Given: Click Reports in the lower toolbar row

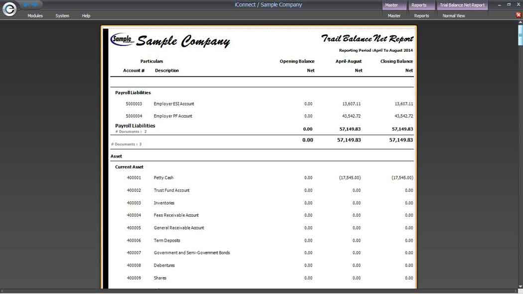Looking at the screenshot, I should pos(421,16).
